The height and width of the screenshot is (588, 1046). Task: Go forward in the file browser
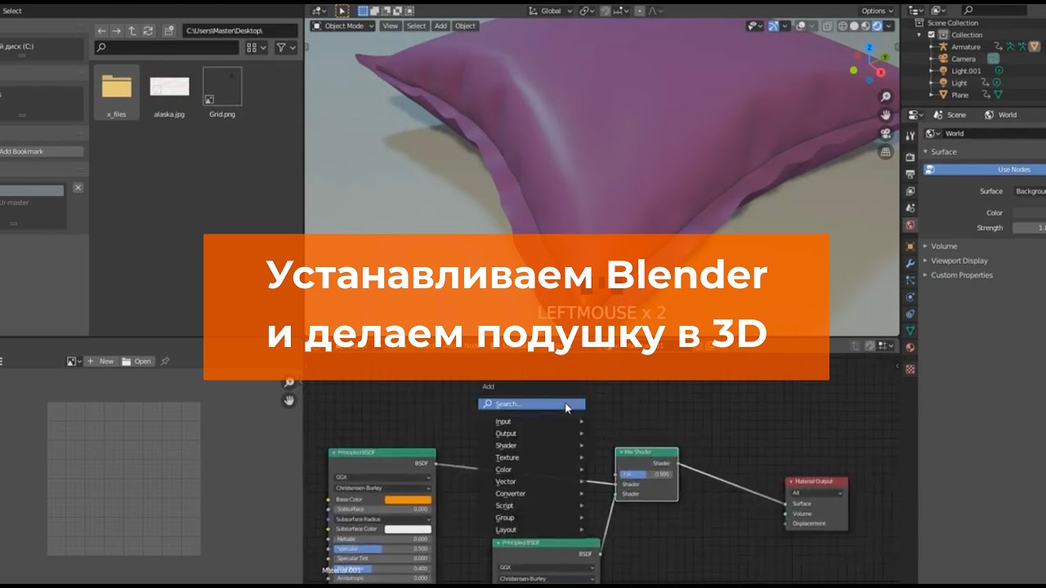coord(117,30)
